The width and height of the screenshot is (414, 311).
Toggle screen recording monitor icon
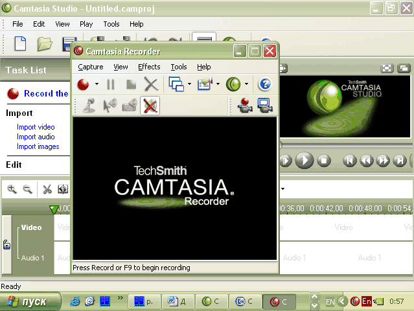265,106
